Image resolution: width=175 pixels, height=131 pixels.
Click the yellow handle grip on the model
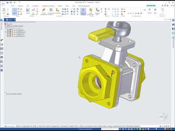(102, 34)
